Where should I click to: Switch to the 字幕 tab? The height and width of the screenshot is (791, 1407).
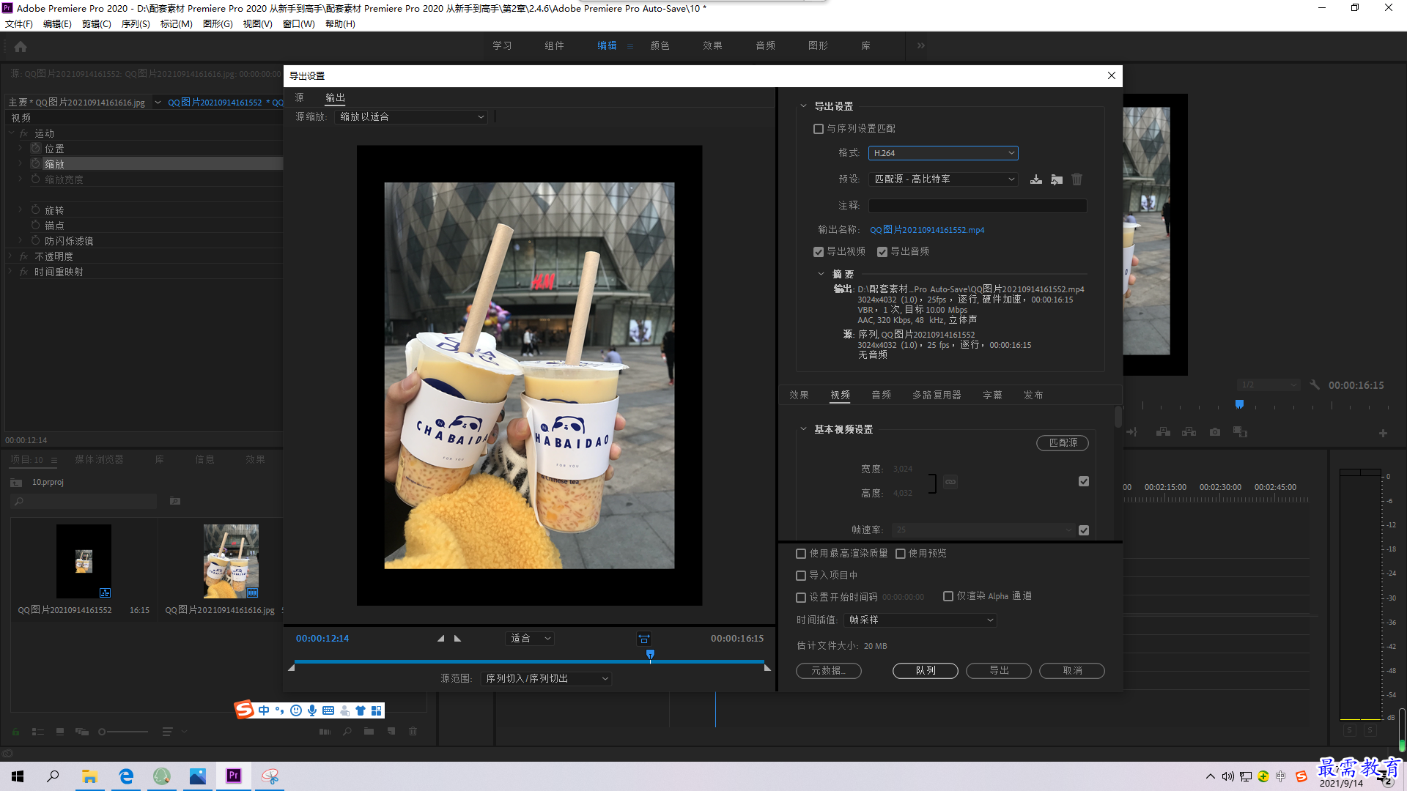click(x=992, y=395)
